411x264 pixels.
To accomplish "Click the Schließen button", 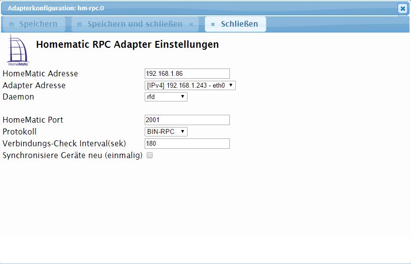I will coord(235,24).
